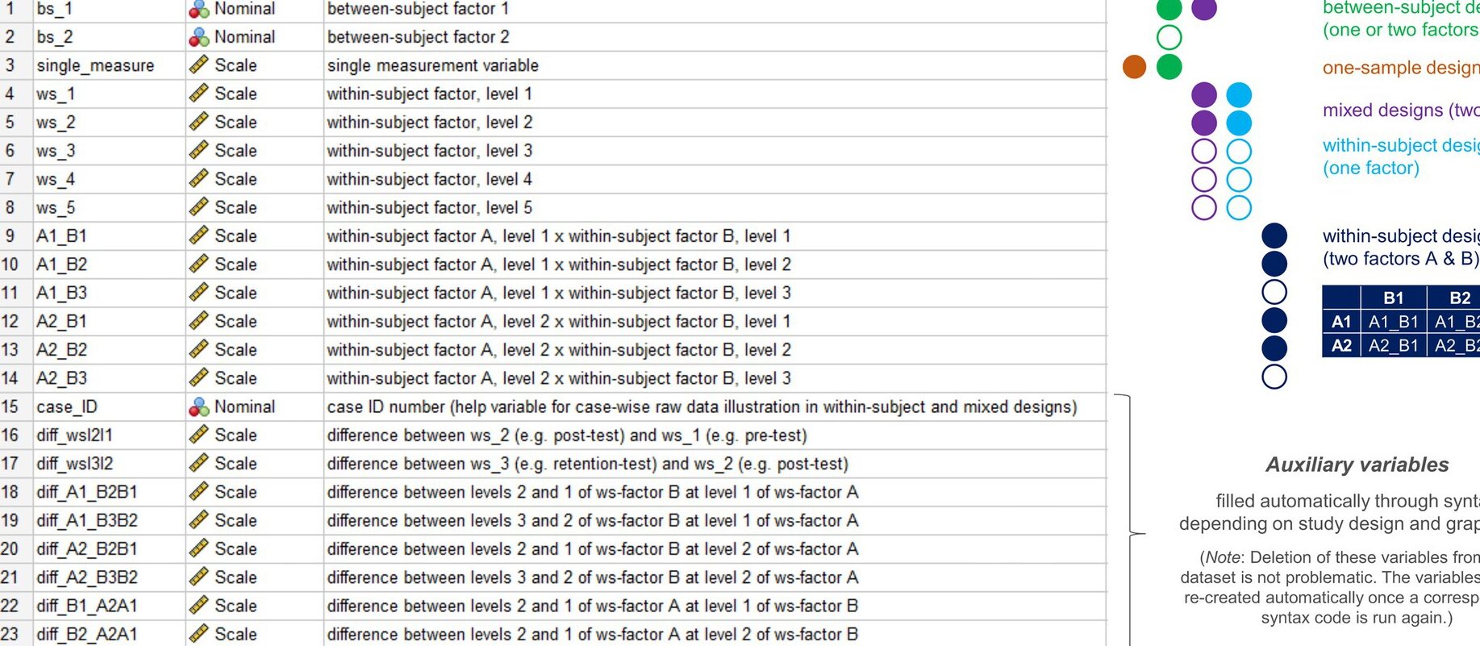Select the ws_5 variable name cell

pos(56,208)
